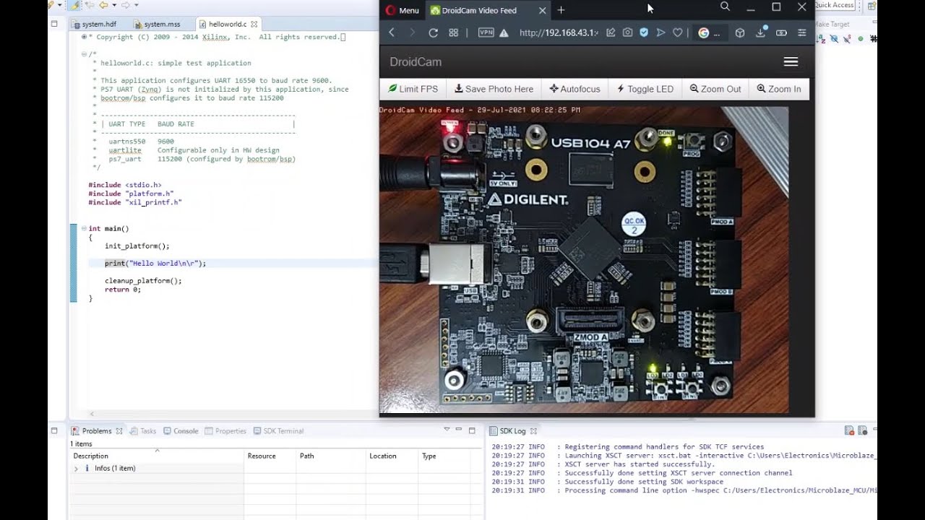Click Save Photo Here button
This screenshot has width=925, height=520.
pyautogui.click(x=494, y=89)
